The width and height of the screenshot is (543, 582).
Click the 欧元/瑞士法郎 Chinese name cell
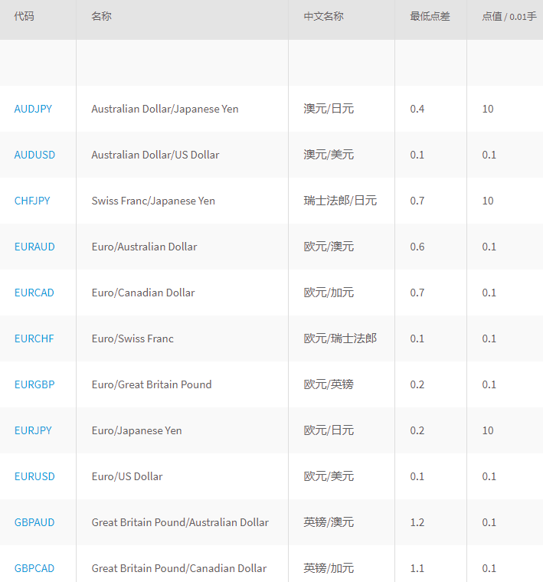pyautogui.click(x=340, y=338)
